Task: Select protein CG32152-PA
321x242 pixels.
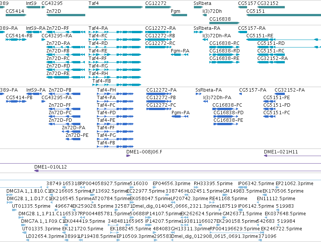Action: click(280, 94)
